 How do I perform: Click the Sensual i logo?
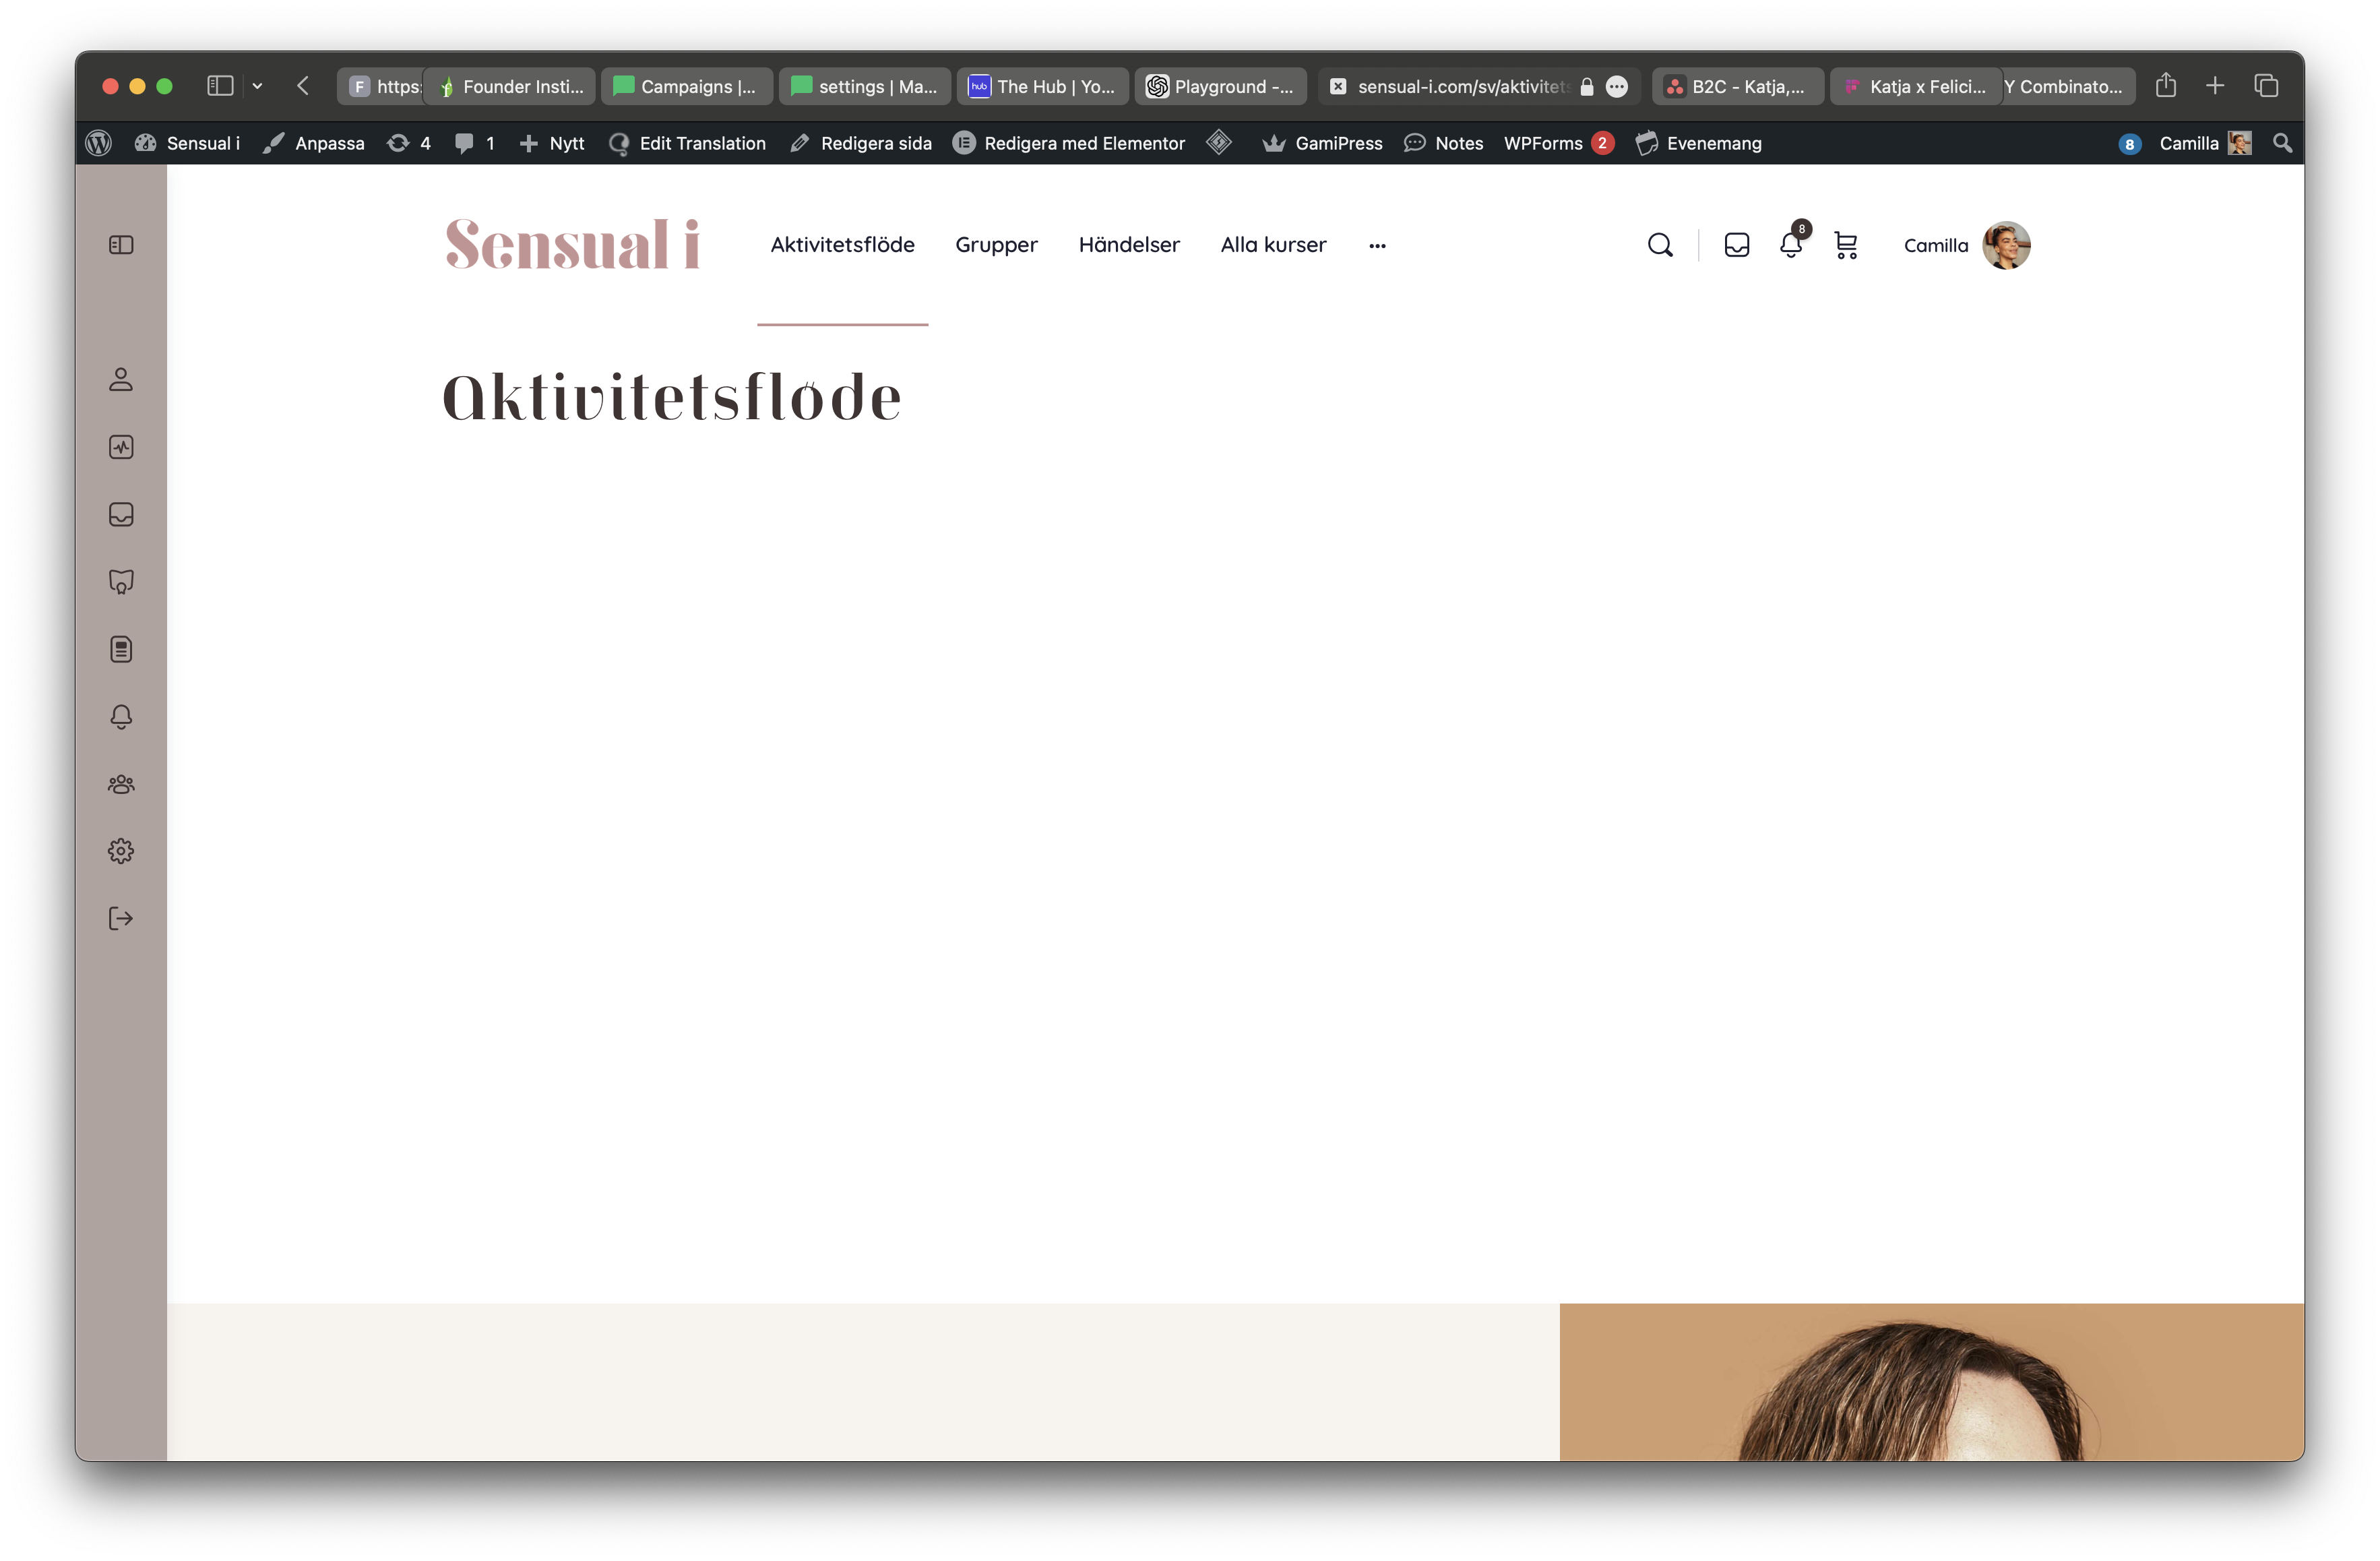(572, 245)
